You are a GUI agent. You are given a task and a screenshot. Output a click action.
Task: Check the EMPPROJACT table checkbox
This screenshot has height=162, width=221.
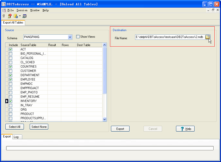tap(11, 88)
